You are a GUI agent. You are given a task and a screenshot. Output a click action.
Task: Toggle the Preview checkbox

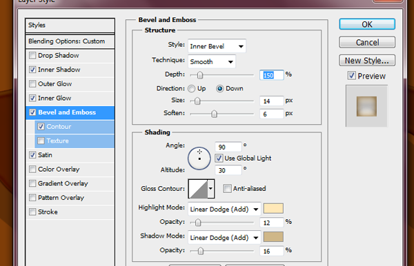click(351, 76)
